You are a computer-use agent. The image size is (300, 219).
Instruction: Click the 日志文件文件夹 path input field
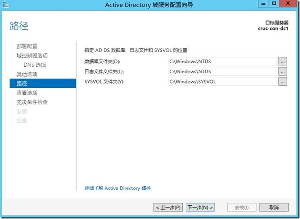(223, 71)
